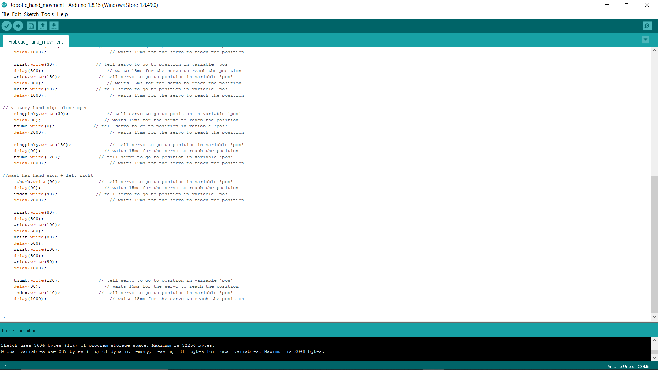Click the console scrollbar down arrow

click(654, 358)
